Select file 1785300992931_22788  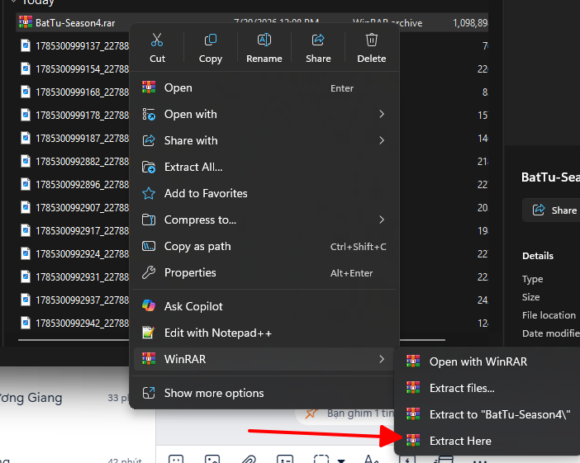point(82,276)
